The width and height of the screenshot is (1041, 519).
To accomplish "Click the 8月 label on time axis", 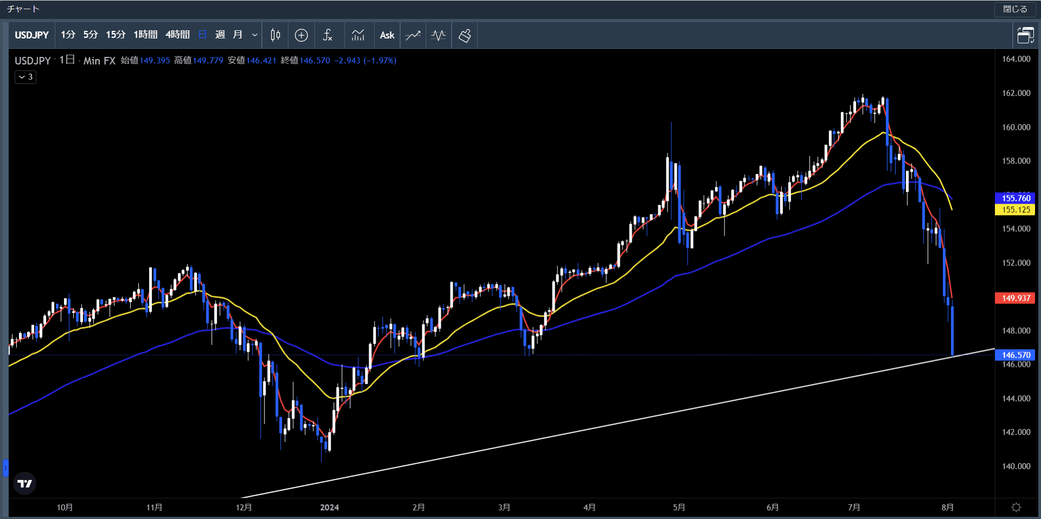I will (947, 507).
